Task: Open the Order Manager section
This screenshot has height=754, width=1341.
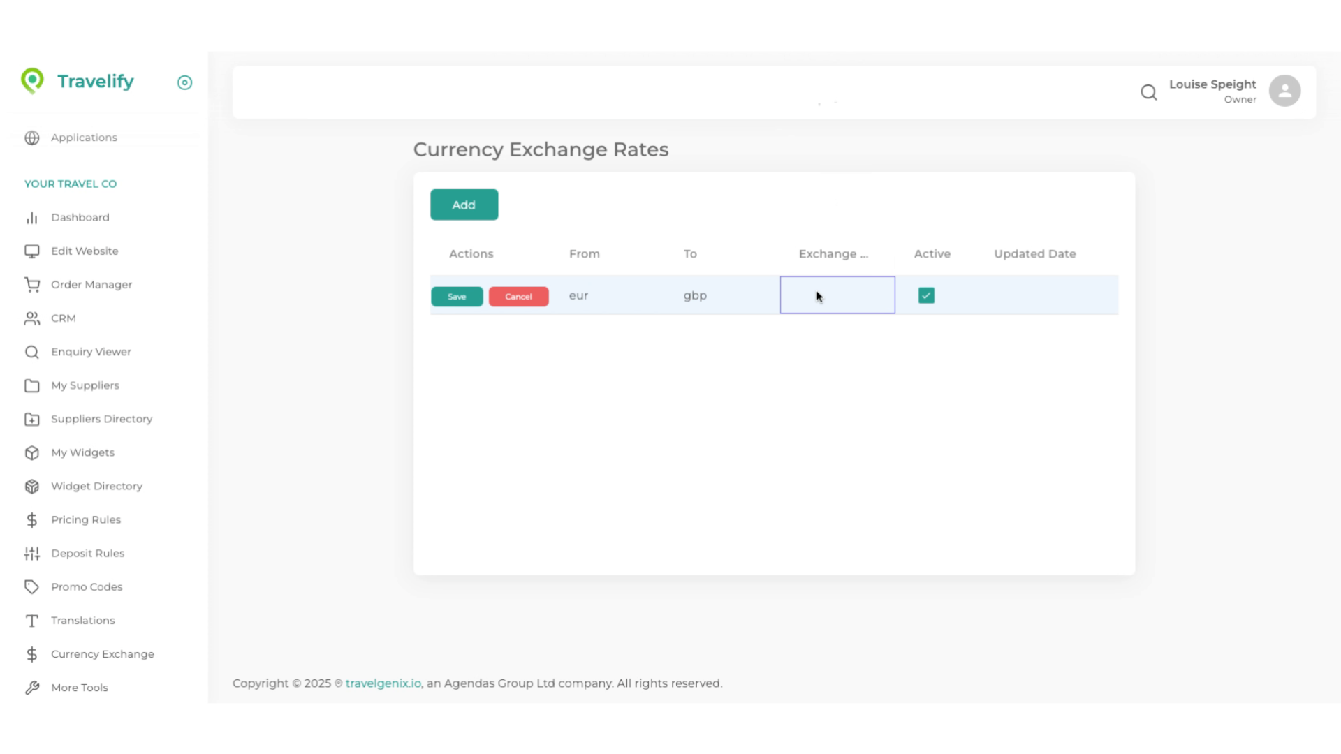Action: tap(91, 284)
